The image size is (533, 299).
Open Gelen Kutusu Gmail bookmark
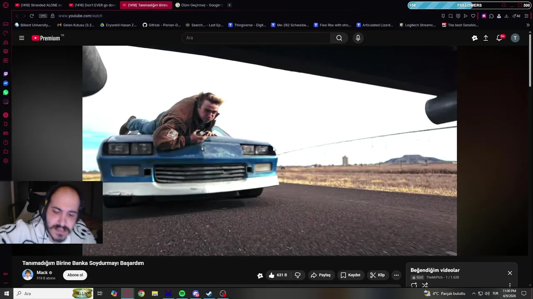click(x=76, y=25)
